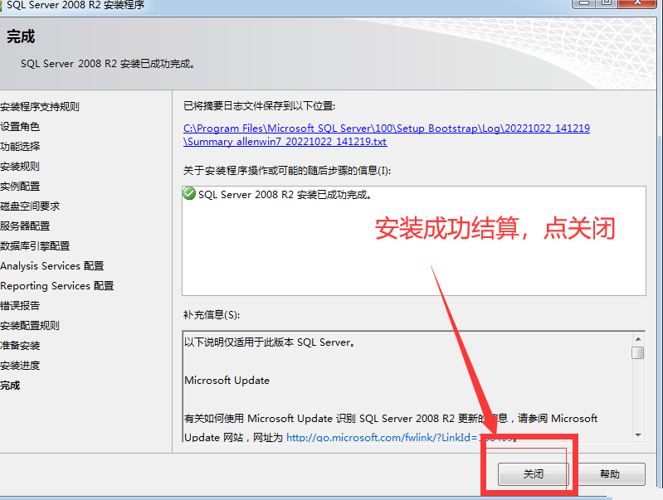663x500 pixels.
Task: Select the 安装进度 step
Action: coord(20,365)
